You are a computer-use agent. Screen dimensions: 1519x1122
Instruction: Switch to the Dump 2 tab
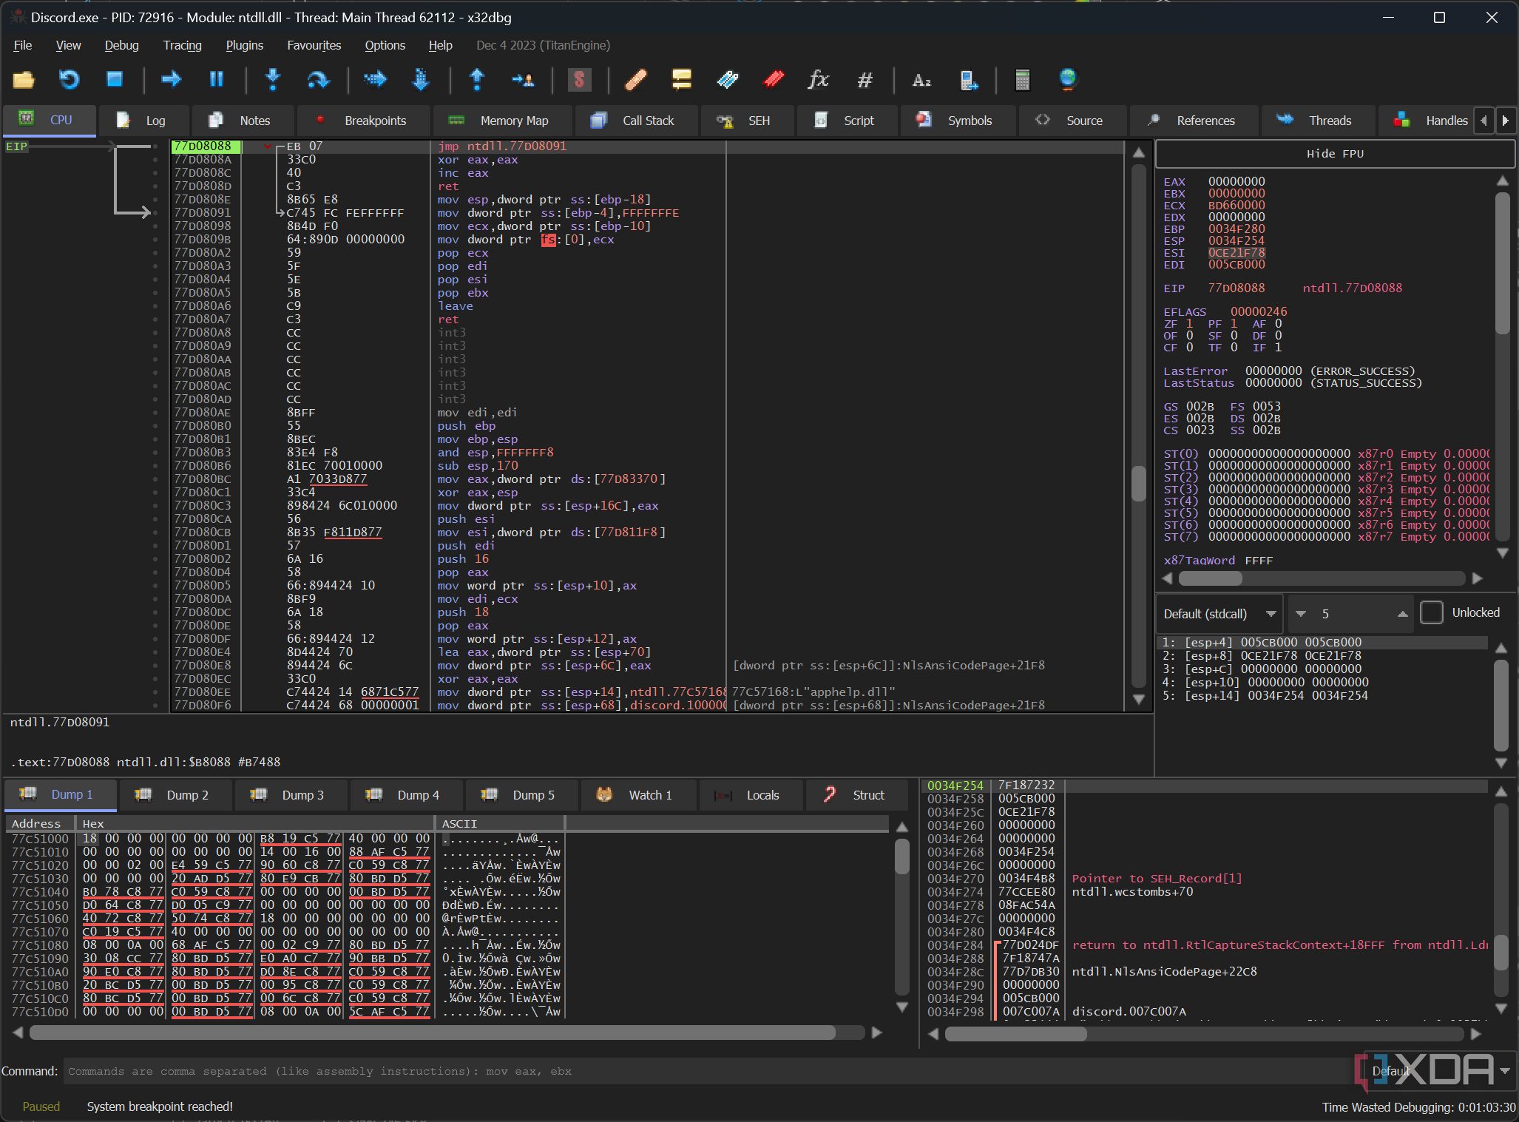point(174,795)
